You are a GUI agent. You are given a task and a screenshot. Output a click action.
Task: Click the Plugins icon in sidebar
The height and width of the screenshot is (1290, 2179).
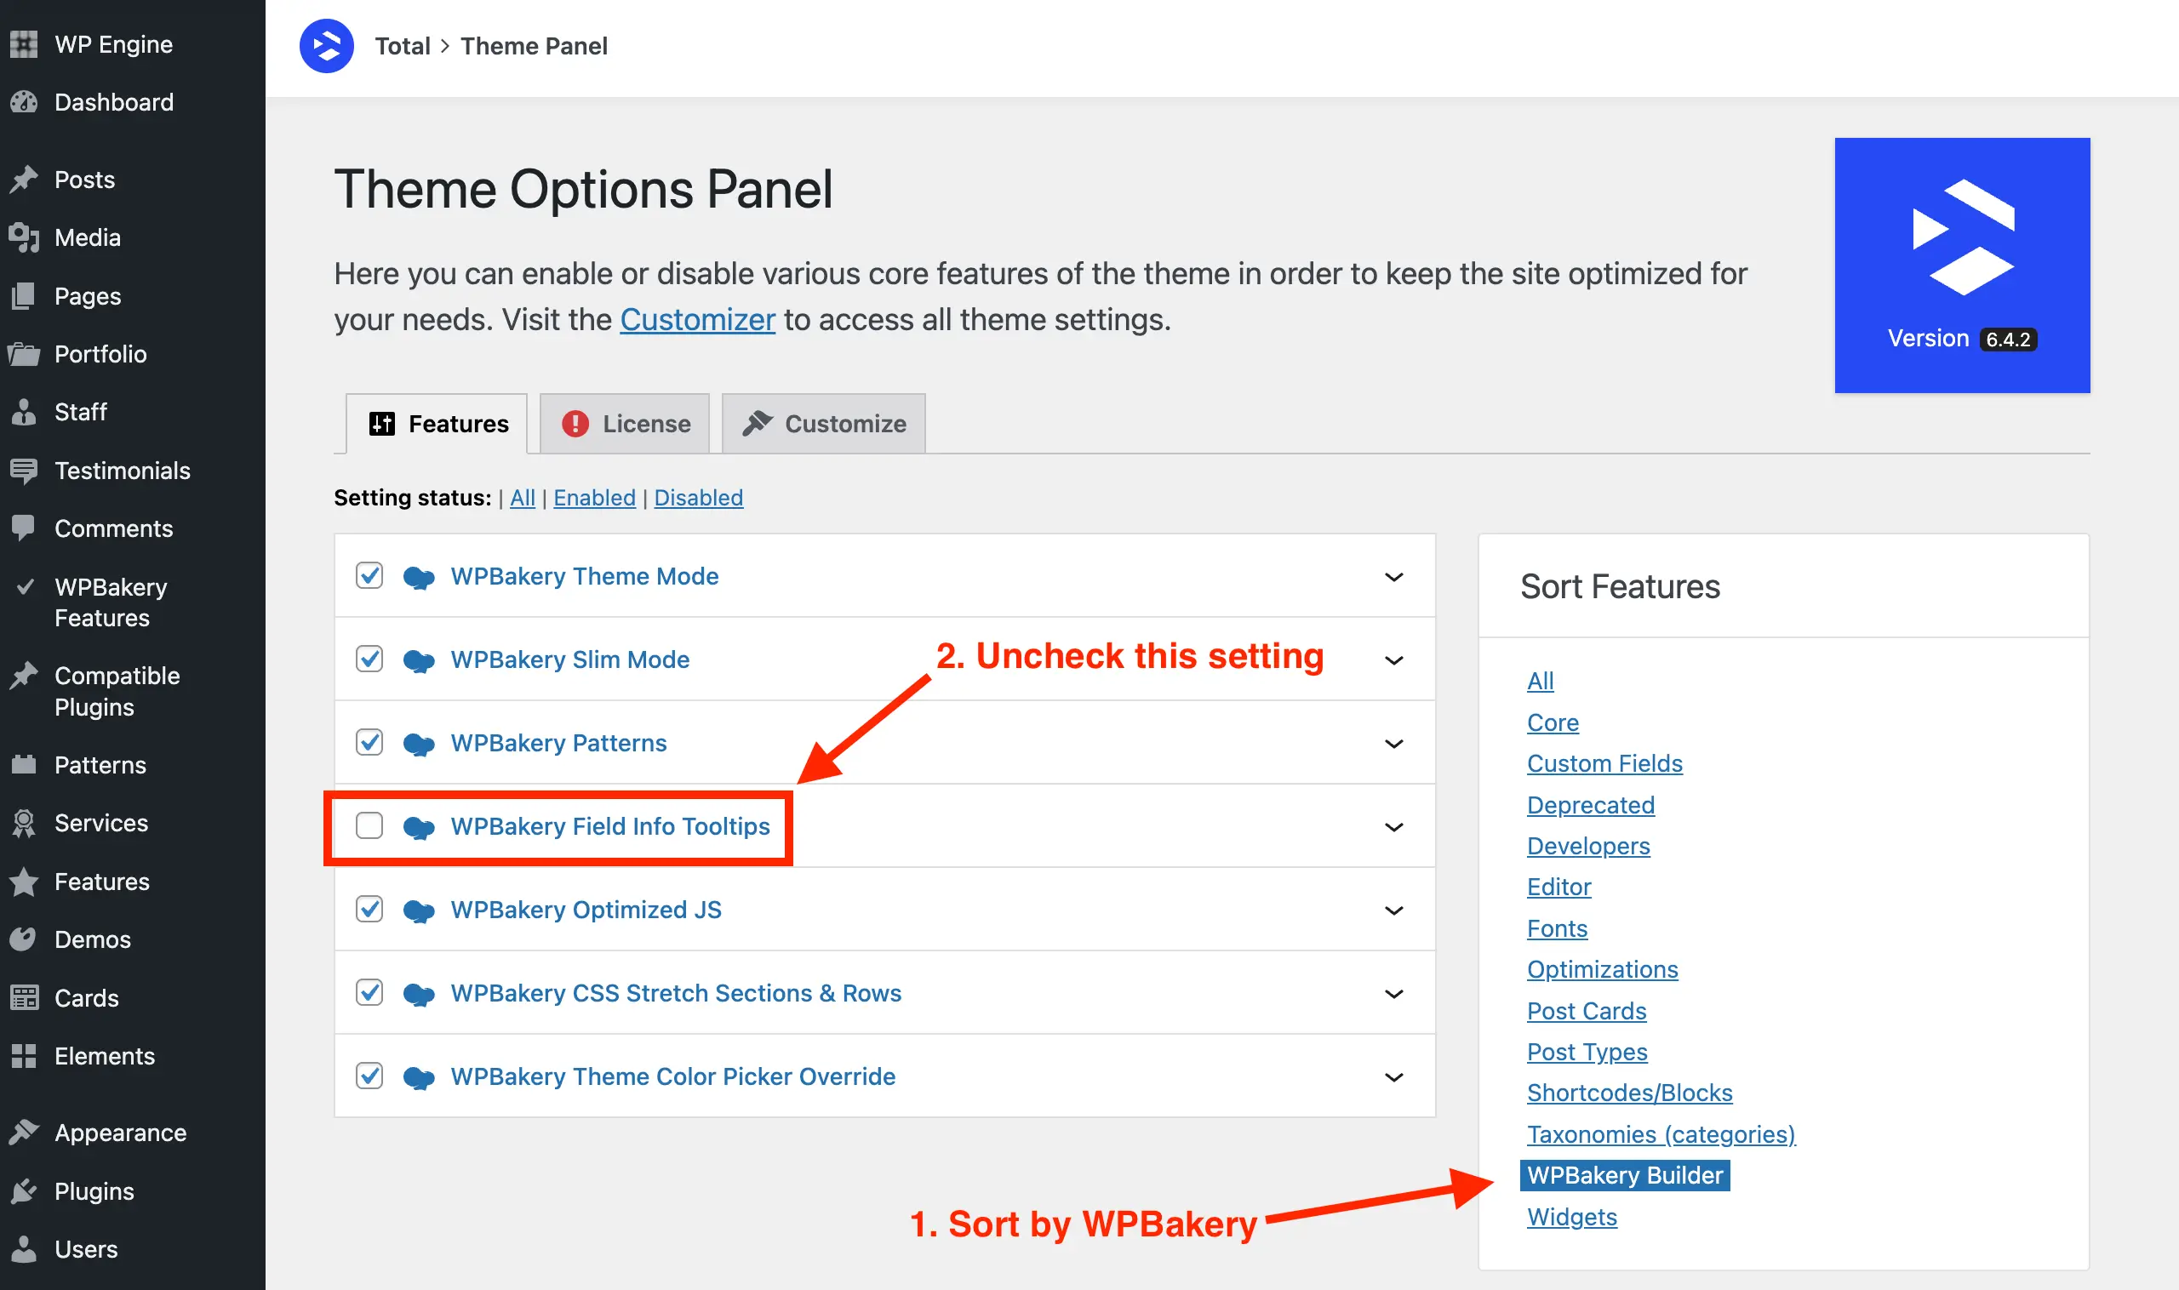pyautogui.click(x=25, y=1191)
